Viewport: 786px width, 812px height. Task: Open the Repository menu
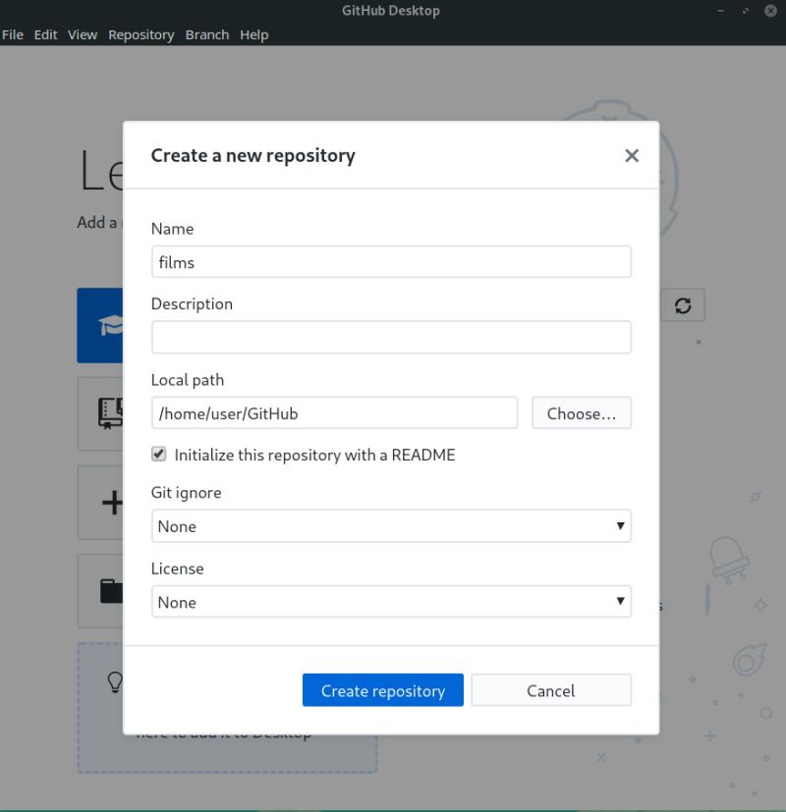140,34
